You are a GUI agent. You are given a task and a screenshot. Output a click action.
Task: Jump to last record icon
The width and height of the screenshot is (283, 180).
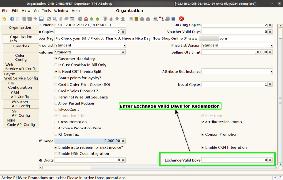pos(123,18)
